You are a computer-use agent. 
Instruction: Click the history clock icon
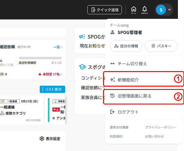(112, 96)
